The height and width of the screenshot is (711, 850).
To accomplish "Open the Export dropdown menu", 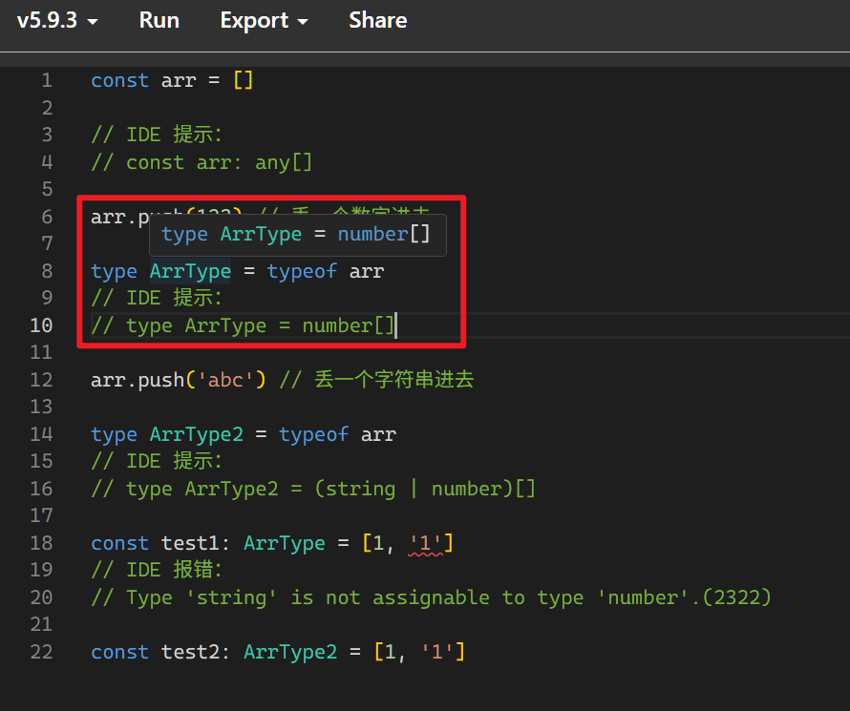I will (x=264, y=21).
